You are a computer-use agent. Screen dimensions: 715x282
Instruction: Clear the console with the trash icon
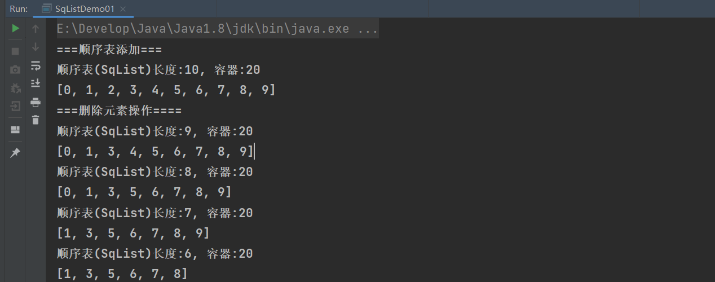(36, 120)
